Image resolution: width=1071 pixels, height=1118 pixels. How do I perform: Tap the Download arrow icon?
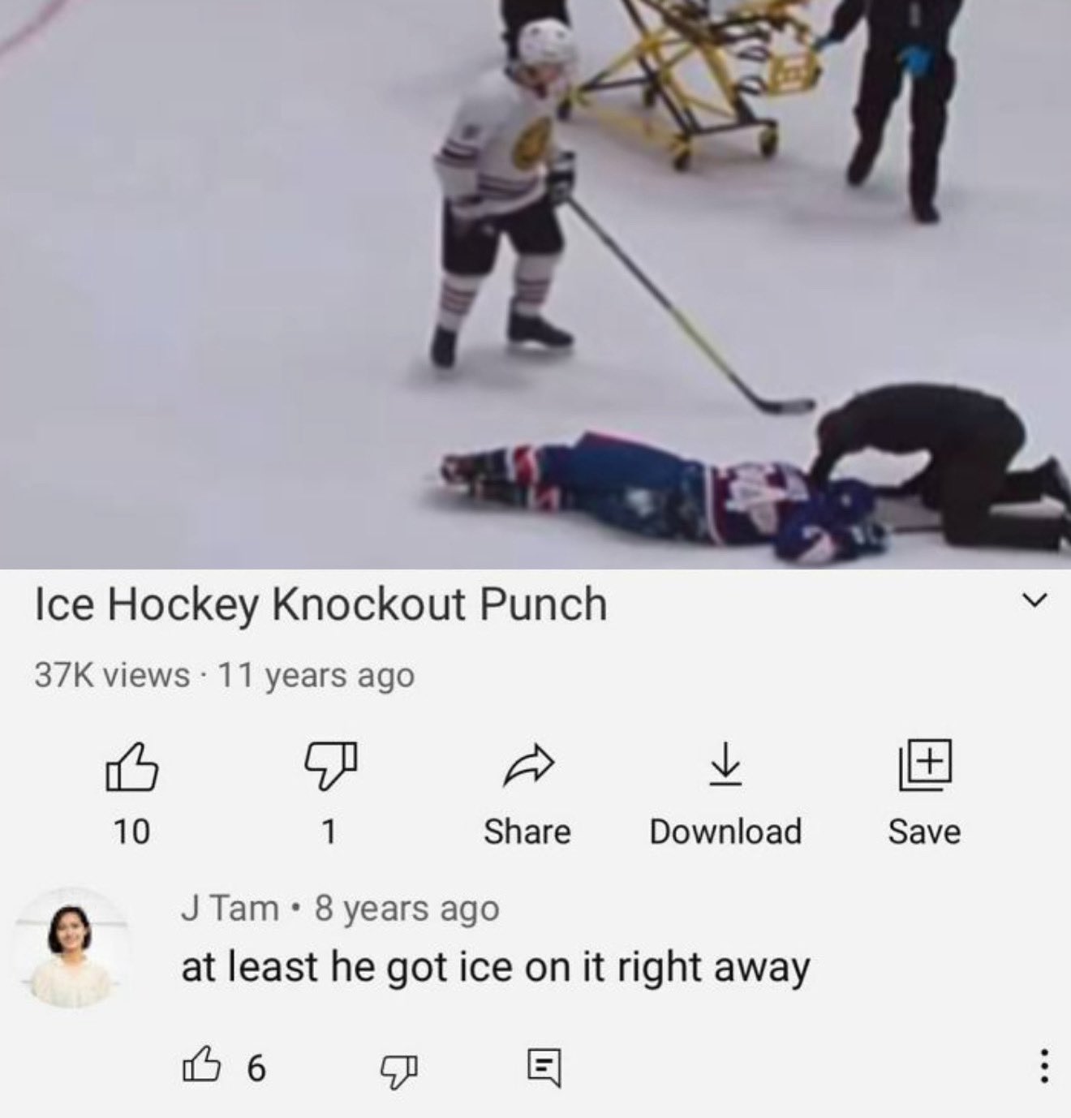pyautogui.click(x=725, y=766)
